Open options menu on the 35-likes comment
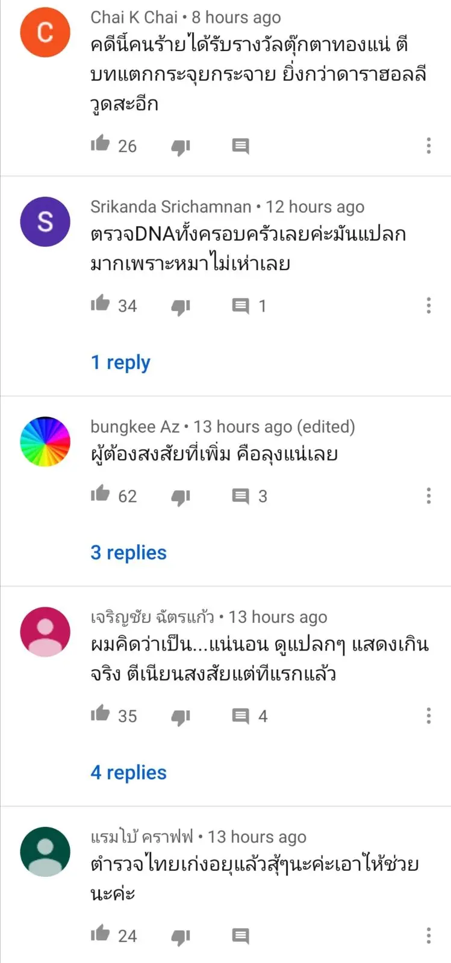 (429, 716)
